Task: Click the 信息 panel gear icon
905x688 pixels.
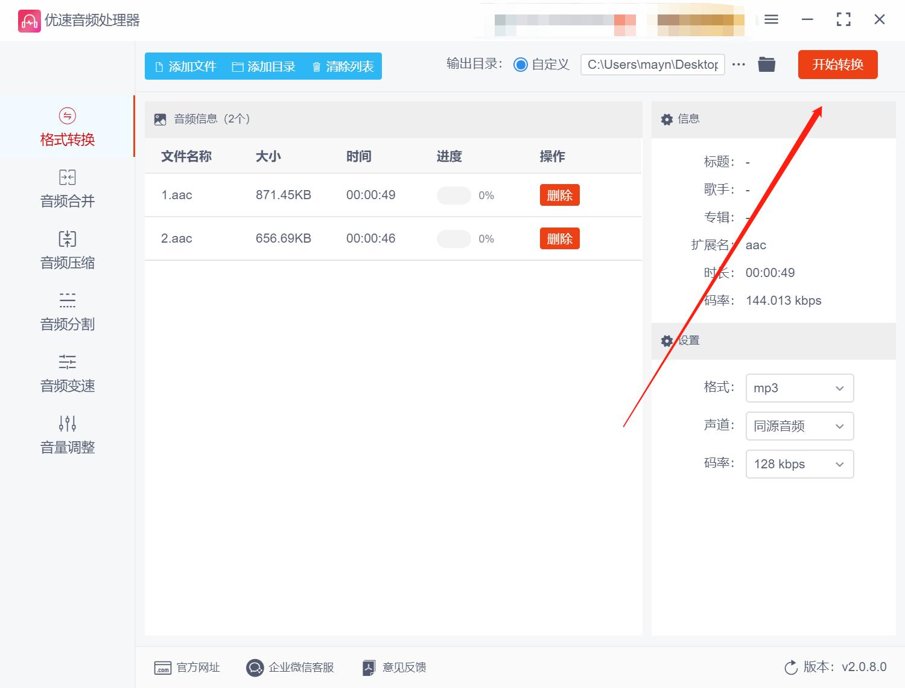Action: pos(667,119)
